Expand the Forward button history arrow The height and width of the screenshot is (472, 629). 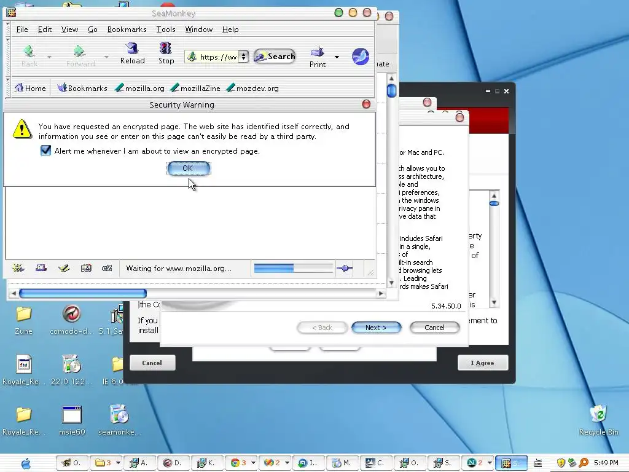coord(106,57)
